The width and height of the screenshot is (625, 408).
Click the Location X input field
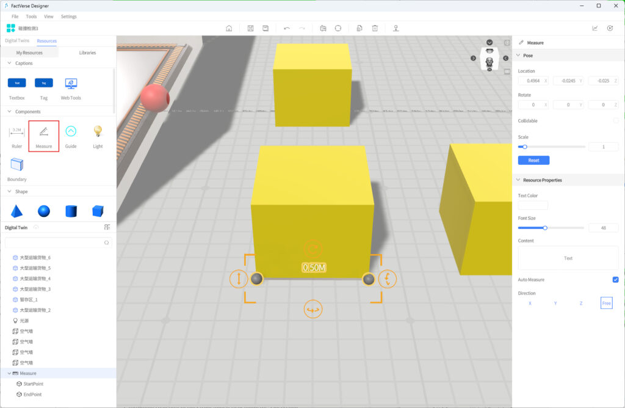point(533,81)
